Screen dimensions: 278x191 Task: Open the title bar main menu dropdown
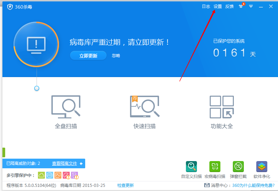(x=251, y=6)
